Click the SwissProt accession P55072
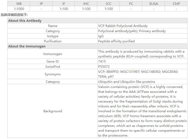This screenshot has height=139, width=190. 104,67
